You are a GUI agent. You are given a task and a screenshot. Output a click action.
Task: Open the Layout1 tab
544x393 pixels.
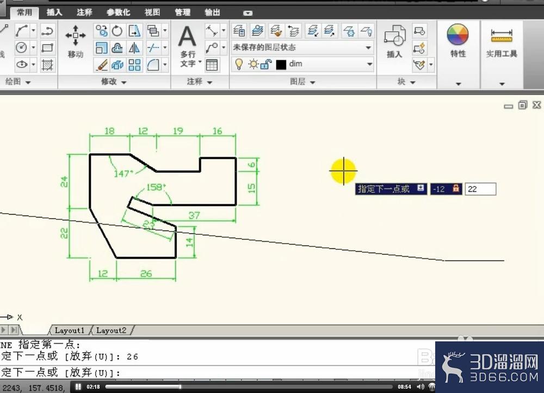click(x=70, y=330)
